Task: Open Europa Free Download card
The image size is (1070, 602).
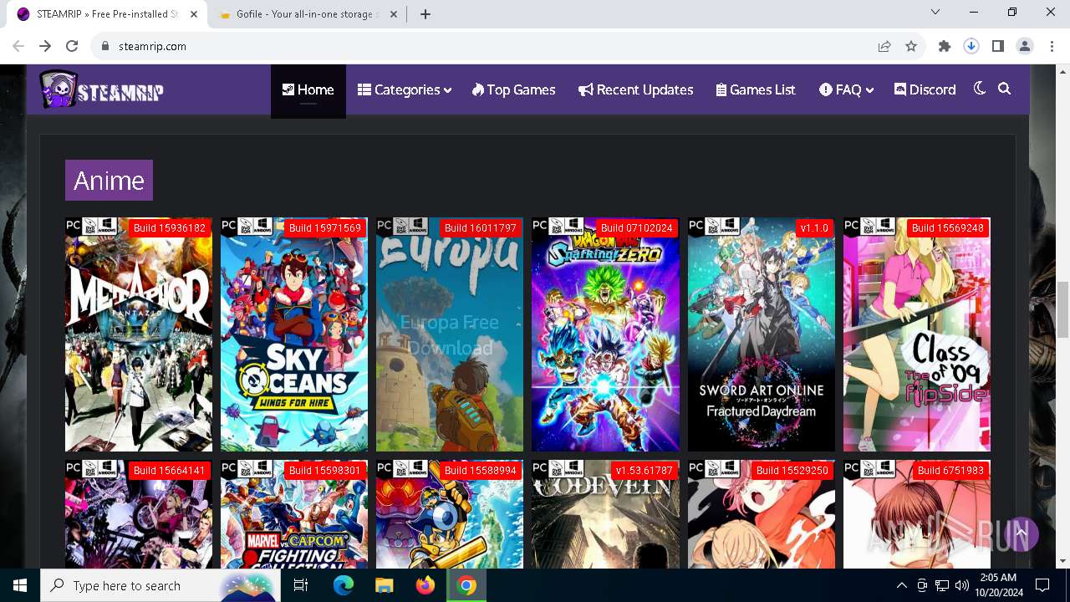Action: 450,334
